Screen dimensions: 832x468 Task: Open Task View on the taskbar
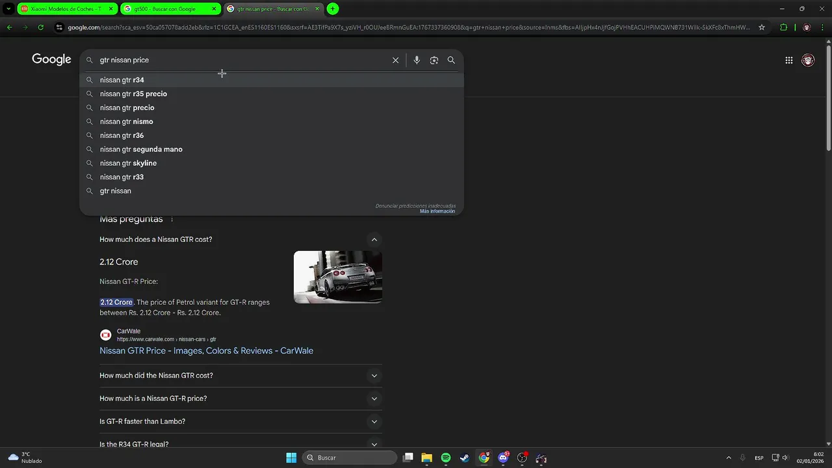pos(408,458)
